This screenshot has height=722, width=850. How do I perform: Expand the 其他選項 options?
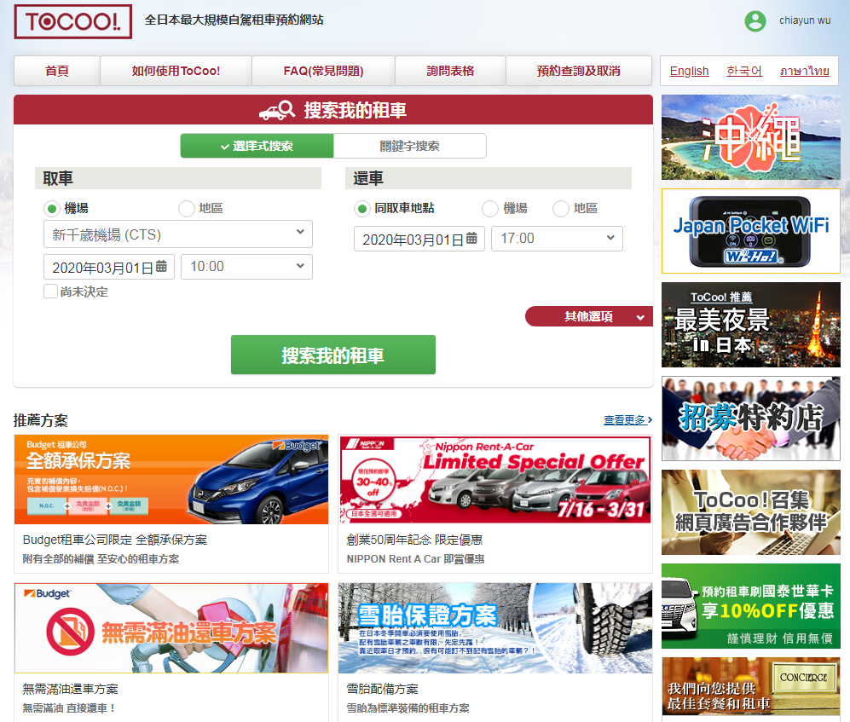pyautogui.click(x=589, y=316)
